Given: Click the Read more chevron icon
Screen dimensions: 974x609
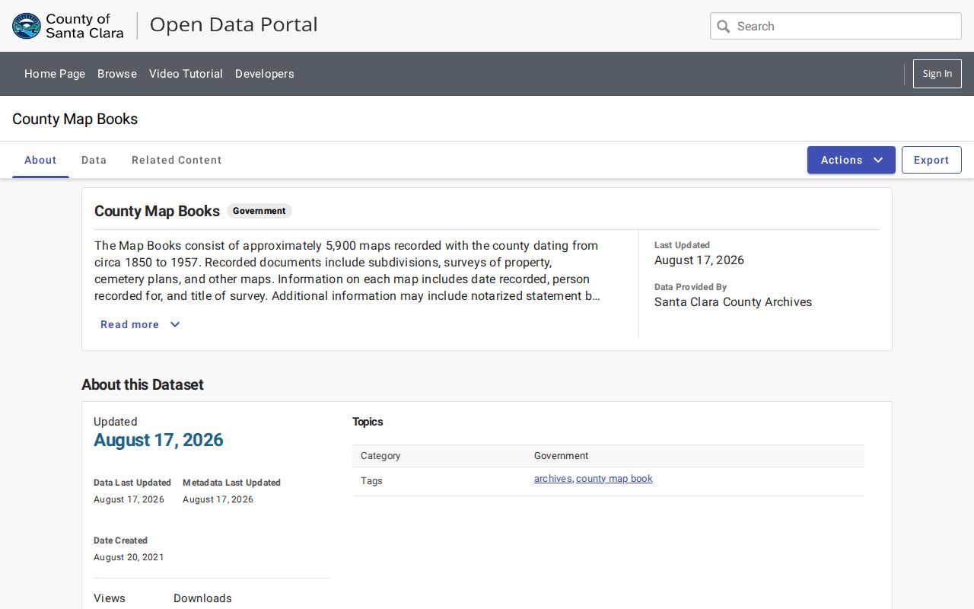Looking at the screenshot, I should pyautogui.click(x=175, y=324).
